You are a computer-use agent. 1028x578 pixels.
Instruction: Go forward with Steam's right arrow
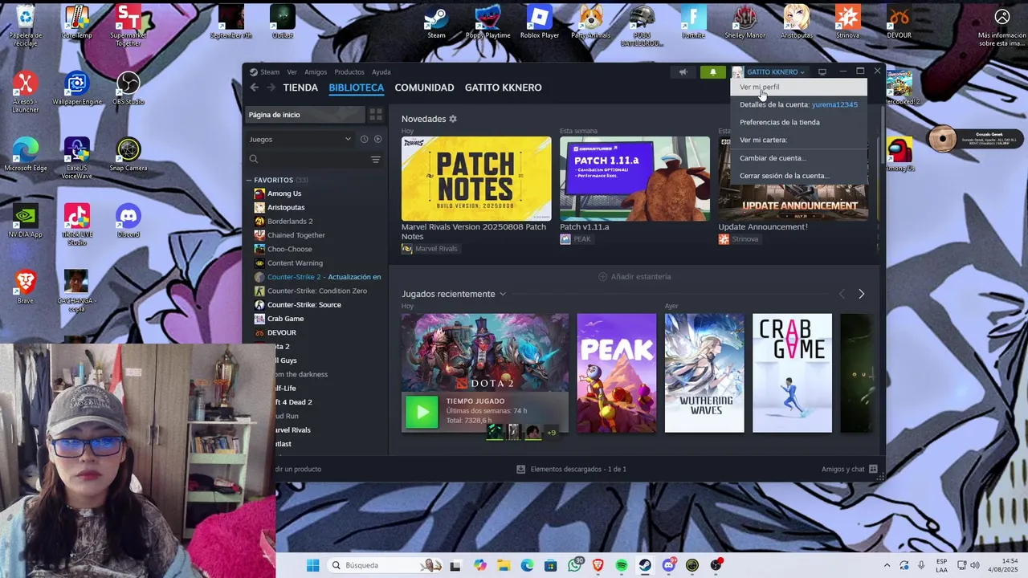(x=271, y=88)
